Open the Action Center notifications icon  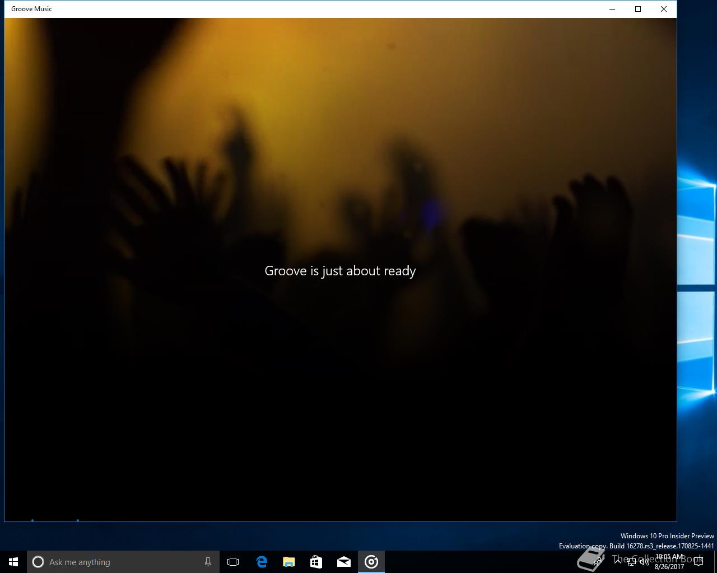[x=699, y=562]
